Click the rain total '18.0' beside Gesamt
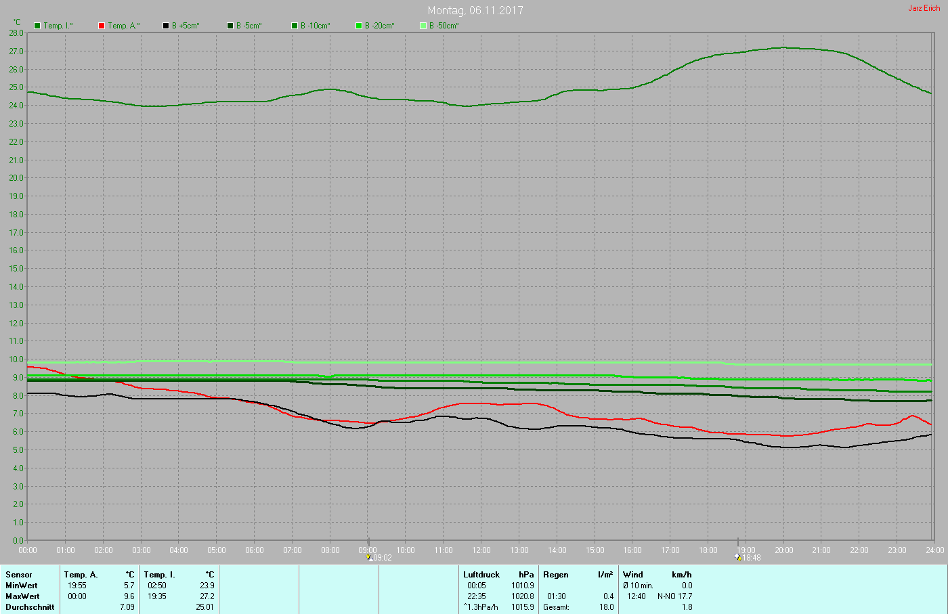The width and height of the screenshot is (948, 614). point(607,607)
